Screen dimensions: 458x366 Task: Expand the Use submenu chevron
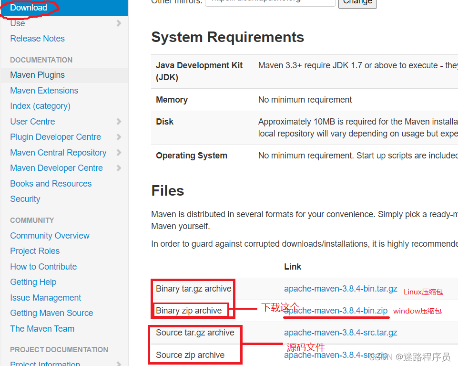[x=119, y=23]
